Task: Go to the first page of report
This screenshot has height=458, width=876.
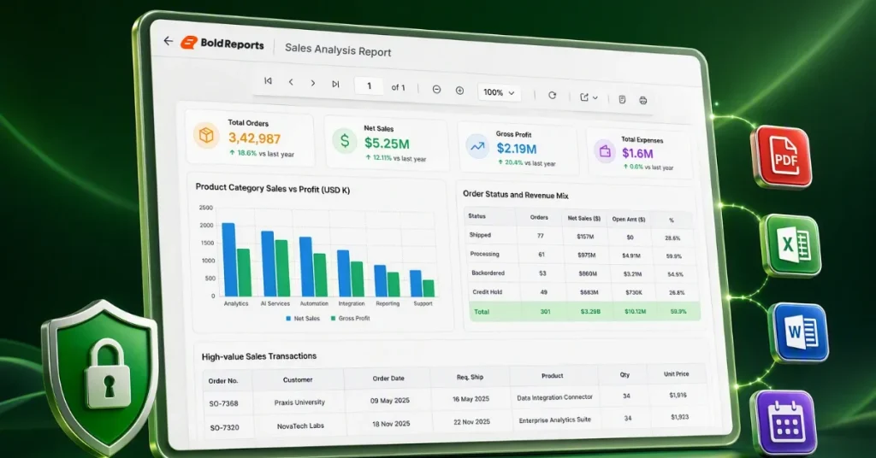Action: [268, 81]
